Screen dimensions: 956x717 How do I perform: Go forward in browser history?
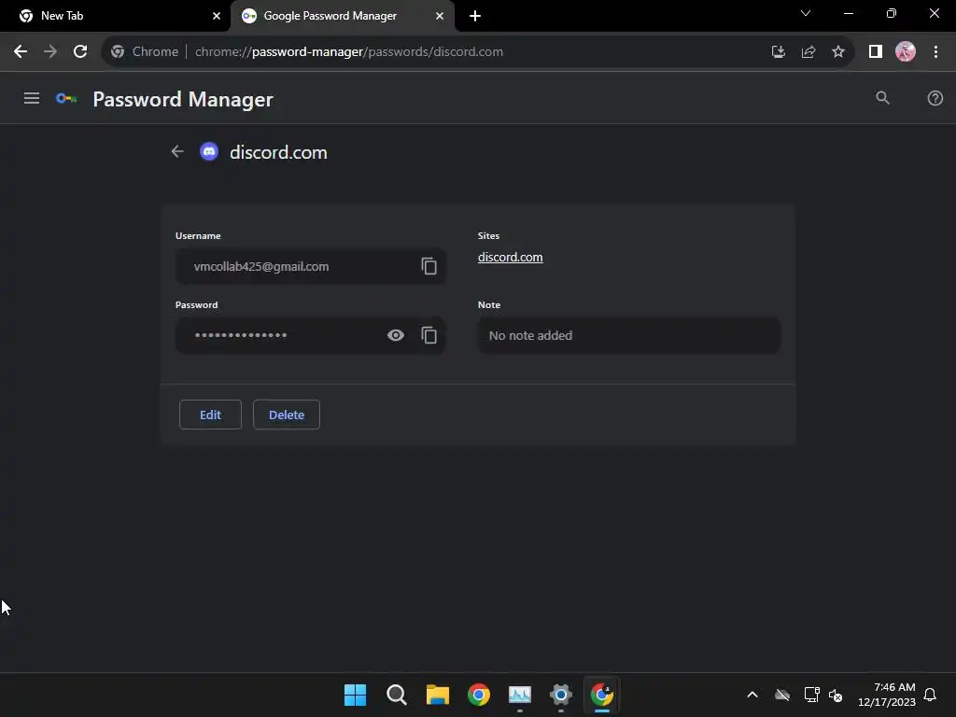tap(50, 52)
